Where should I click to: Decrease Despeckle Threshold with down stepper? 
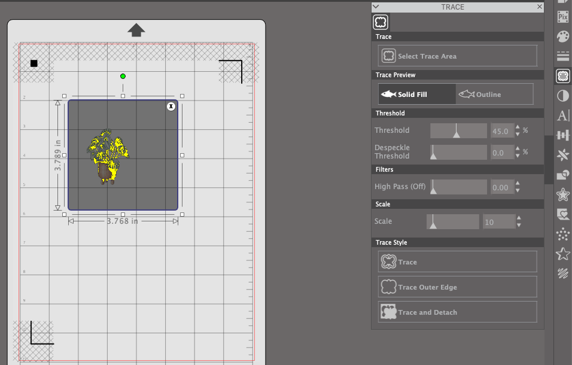tap(518, 156)
